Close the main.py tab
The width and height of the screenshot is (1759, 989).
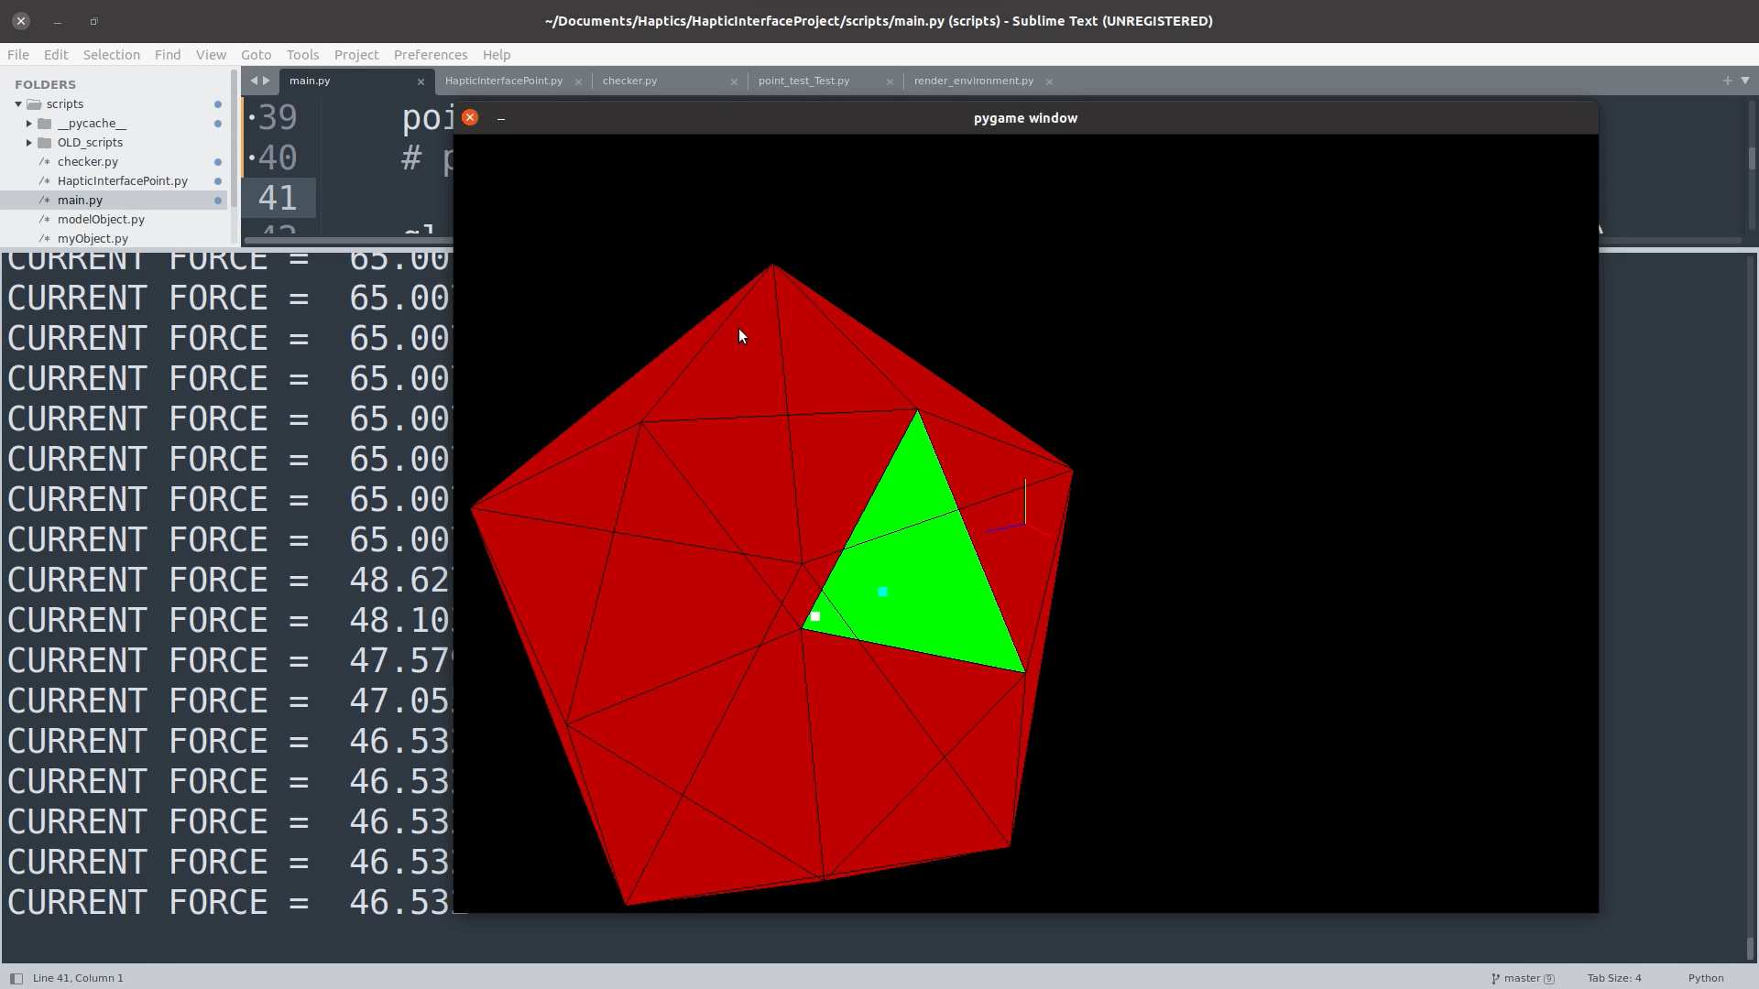(421, 82)
